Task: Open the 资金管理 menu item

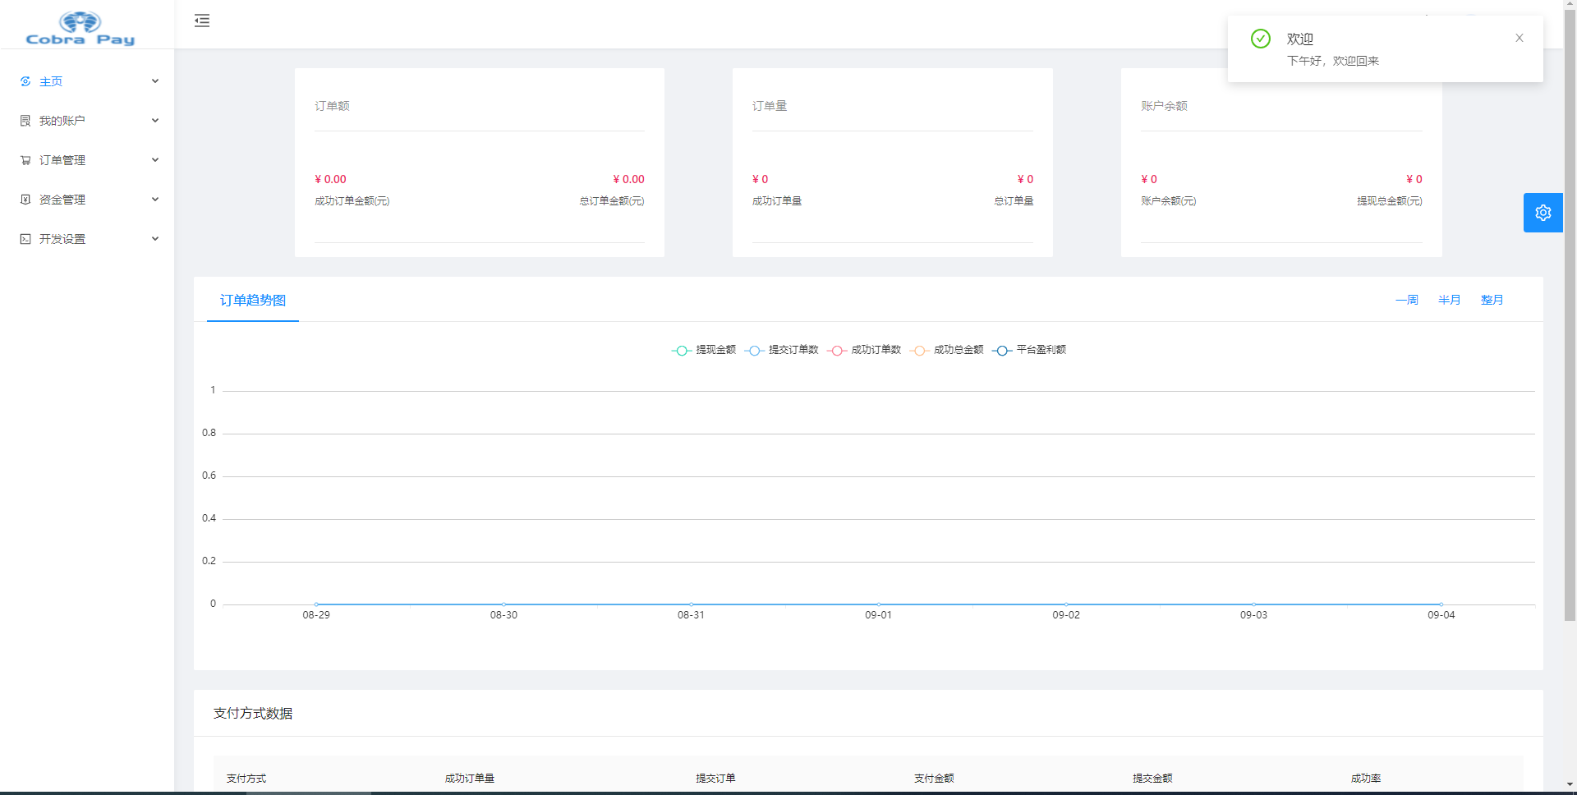Action: [62, 200]
